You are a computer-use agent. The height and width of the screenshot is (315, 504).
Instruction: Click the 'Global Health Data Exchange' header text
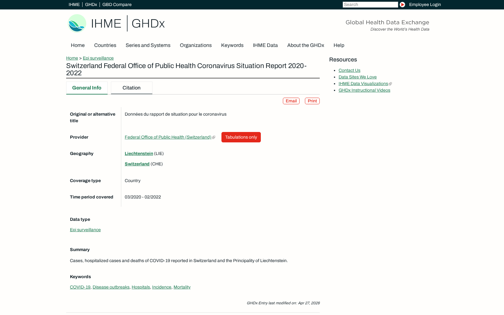(387, 22)
